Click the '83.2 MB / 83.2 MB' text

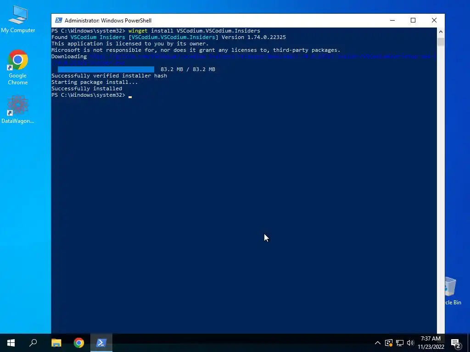pyautogui.click(x=188, y=69)
